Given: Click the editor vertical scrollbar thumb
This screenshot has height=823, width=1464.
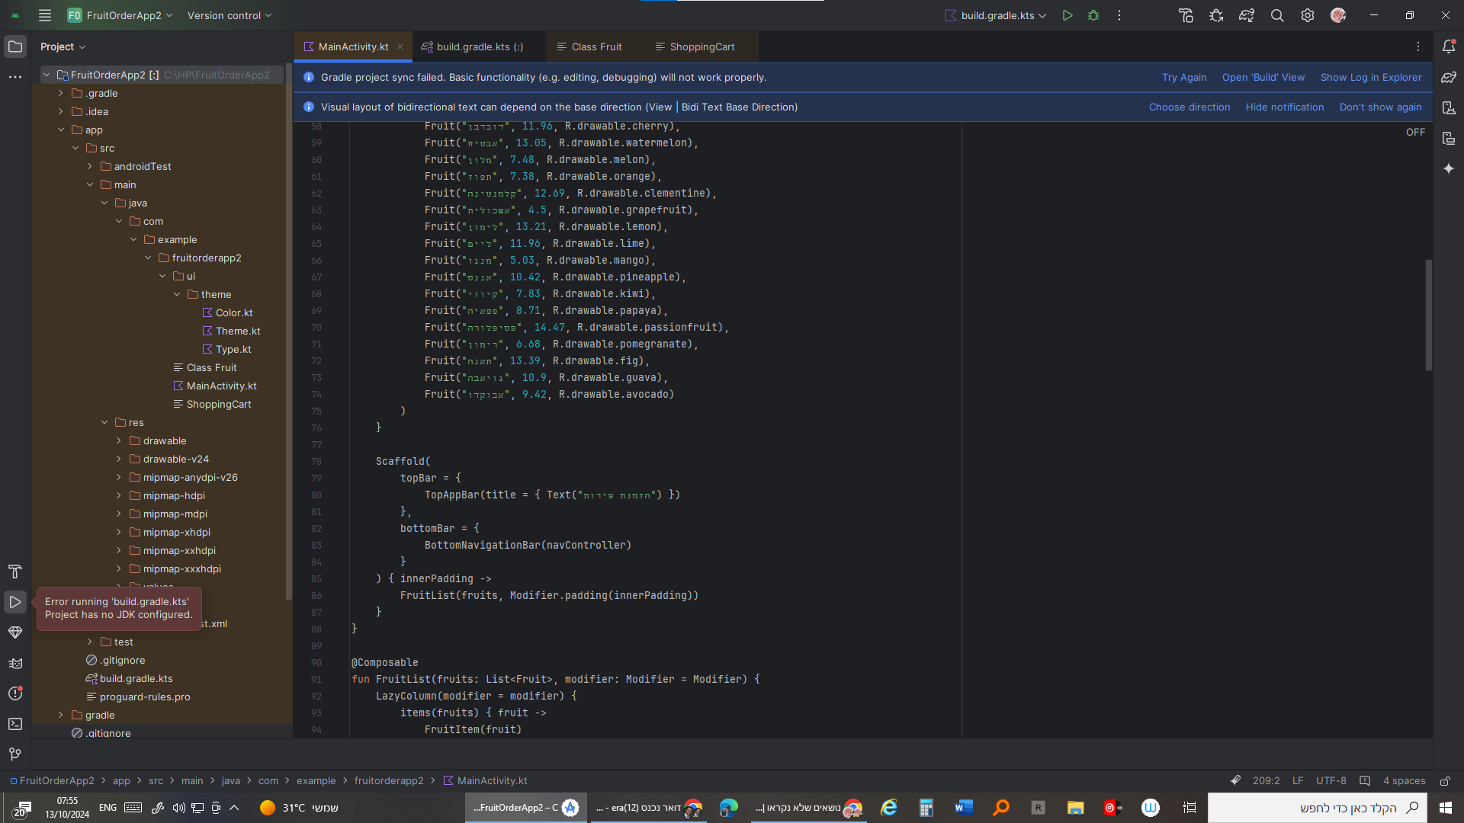Looking at the screenshot, I should [x=1428, y=315].
